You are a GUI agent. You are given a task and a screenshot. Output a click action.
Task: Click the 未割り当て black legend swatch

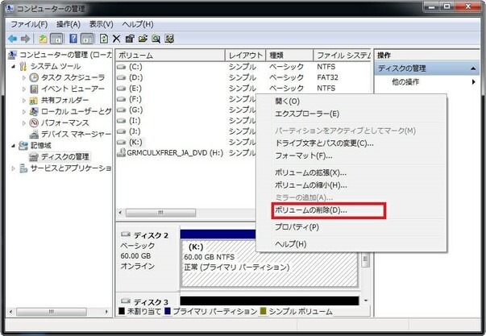122,311
